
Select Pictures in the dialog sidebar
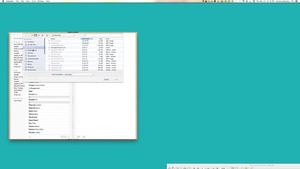30,67
